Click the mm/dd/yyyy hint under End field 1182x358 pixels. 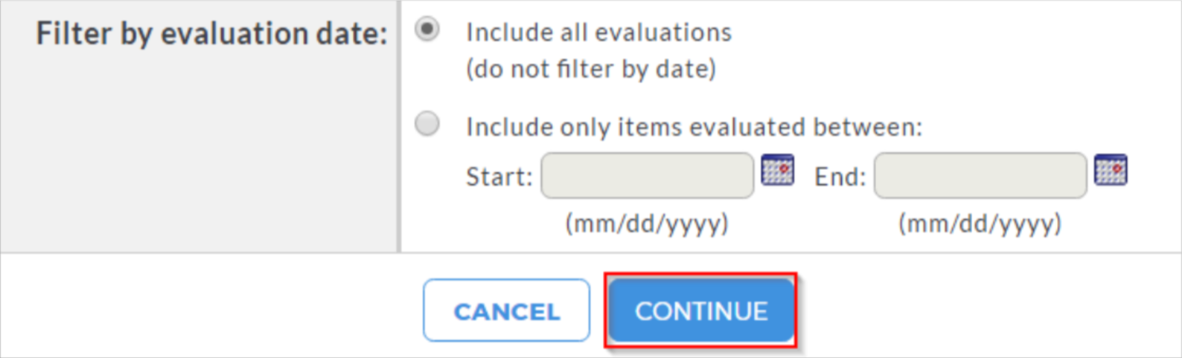980,224
